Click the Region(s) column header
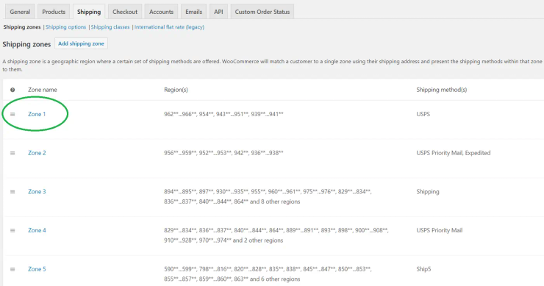This screenshot has width=544, height=286. [x=176, y=90]
